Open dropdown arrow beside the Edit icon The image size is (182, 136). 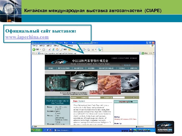coord(96,50)
